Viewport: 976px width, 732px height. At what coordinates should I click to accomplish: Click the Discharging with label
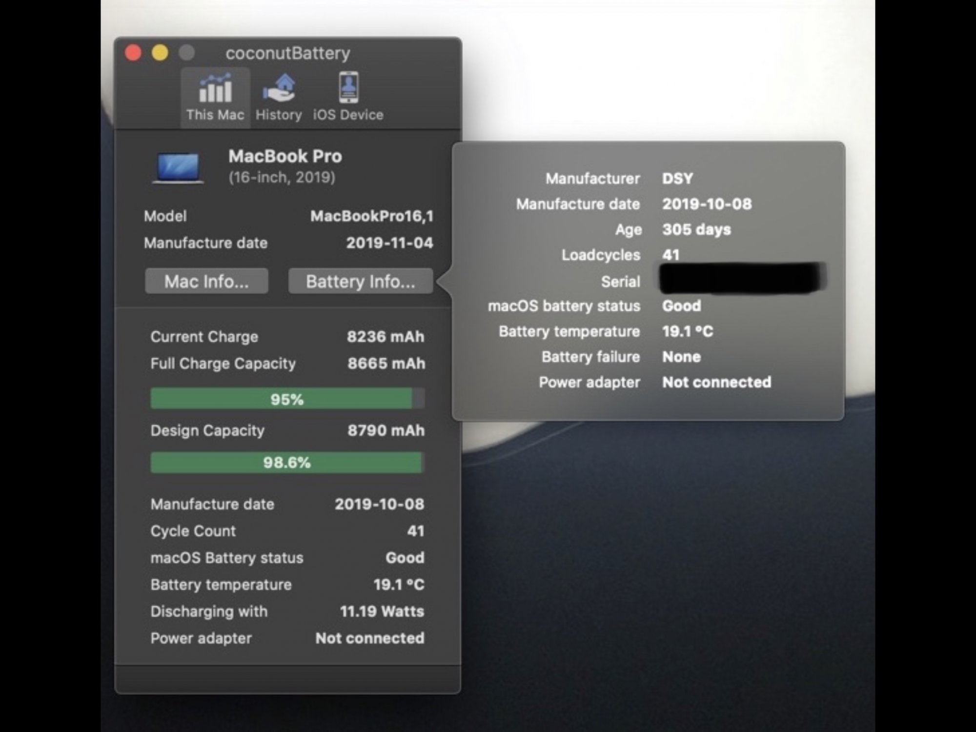(x=209, y=611)
